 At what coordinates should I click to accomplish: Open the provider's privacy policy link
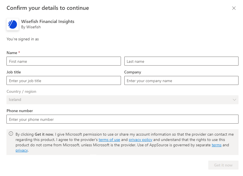pos(140,140)
